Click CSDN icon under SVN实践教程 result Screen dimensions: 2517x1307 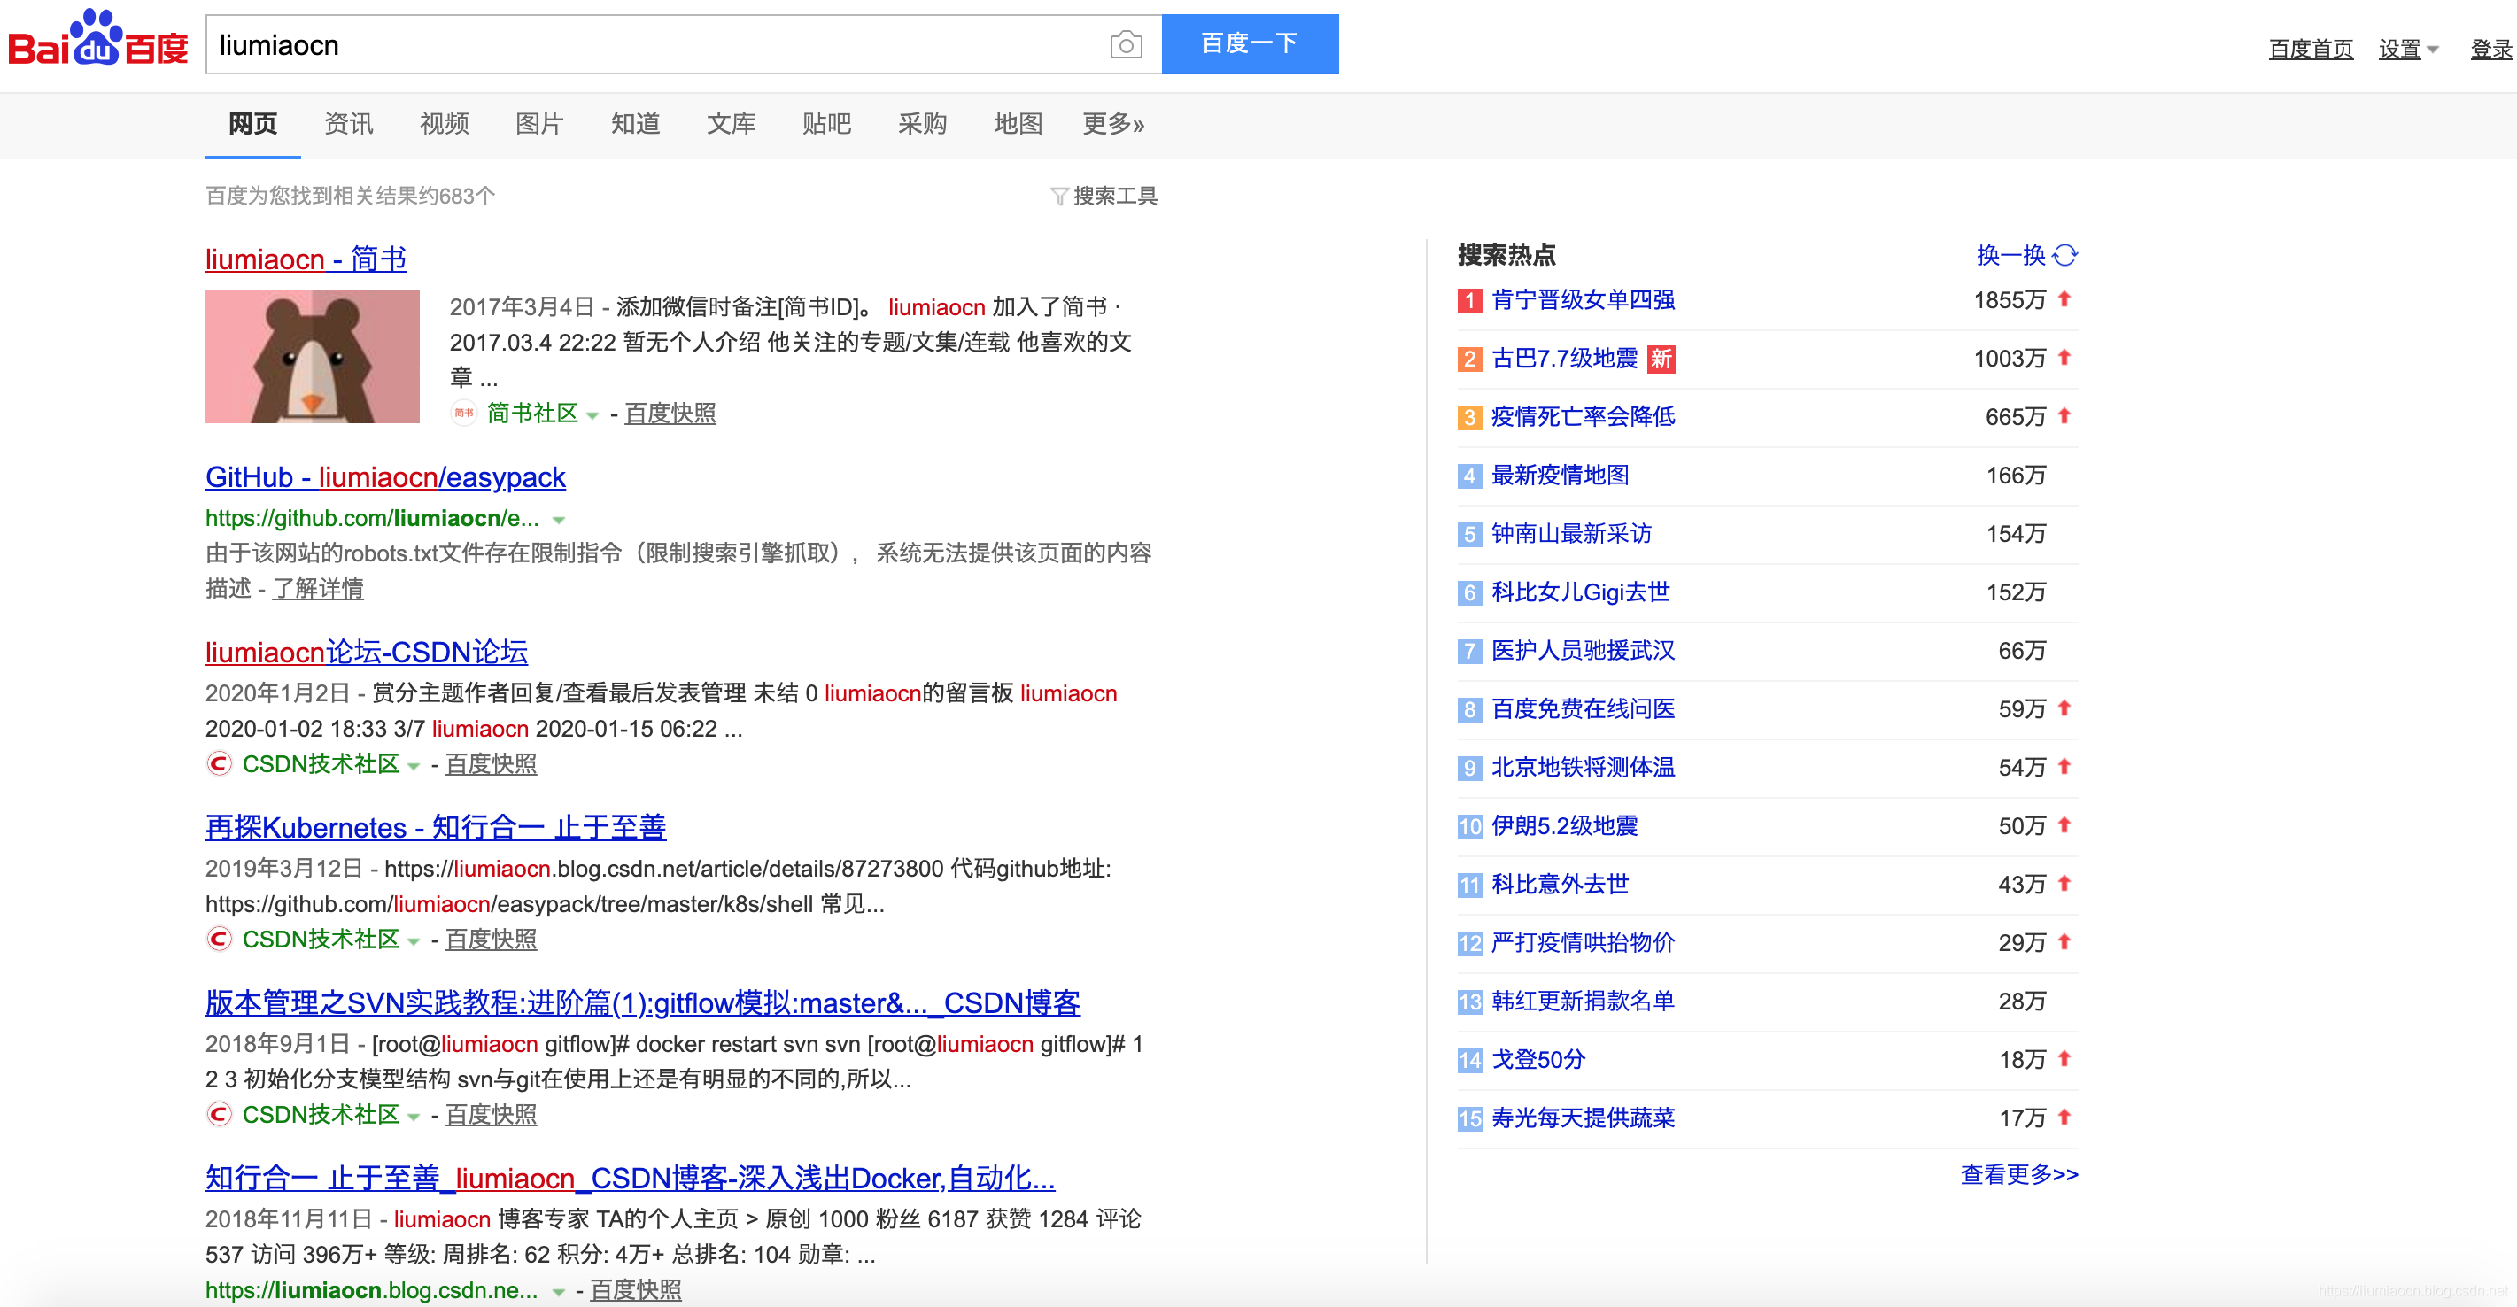coord(219,1115)
